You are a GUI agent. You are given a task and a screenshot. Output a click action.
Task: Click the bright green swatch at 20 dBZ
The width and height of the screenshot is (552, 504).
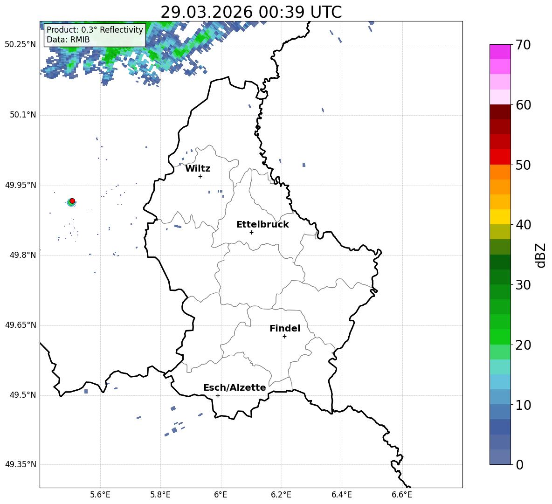pos(500,337)
